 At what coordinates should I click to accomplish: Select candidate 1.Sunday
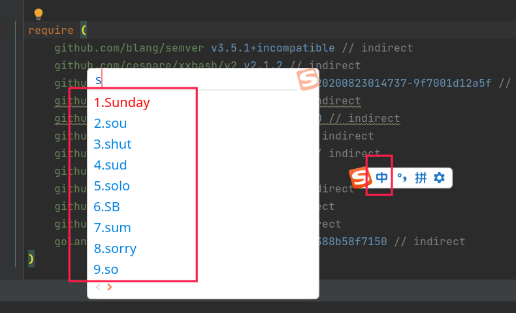pos(122,102)
